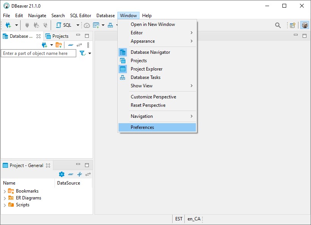Open the File menu
Image resolution: width=311 pixels, height=225 pixels.
pyautogui.click(x=6, y=16)
